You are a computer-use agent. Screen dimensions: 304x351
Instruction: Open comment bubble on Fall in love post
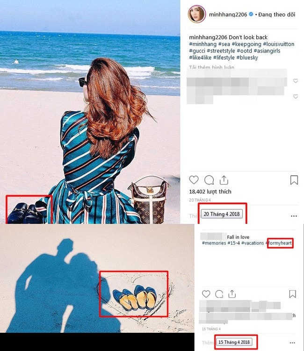click(219, 294)
